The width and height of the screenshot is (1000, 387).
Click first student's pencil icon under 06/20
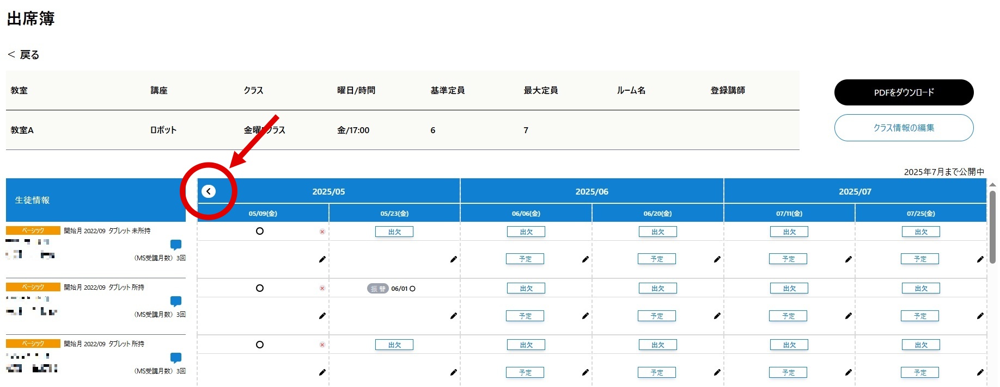click(717, 259)
